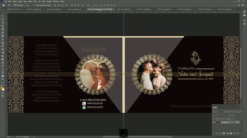
Task: Select the Hand tool
Action: point(3,76)
